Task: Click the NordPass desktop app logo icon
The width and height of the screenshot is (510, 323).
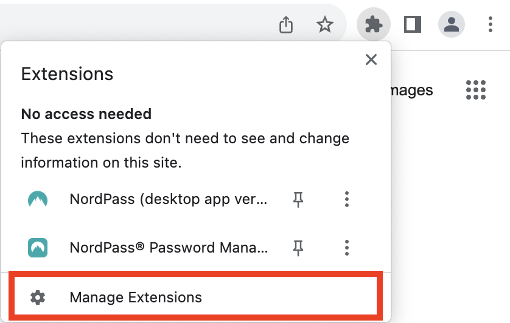Action: pyautogui.click(x=38, y=199)
